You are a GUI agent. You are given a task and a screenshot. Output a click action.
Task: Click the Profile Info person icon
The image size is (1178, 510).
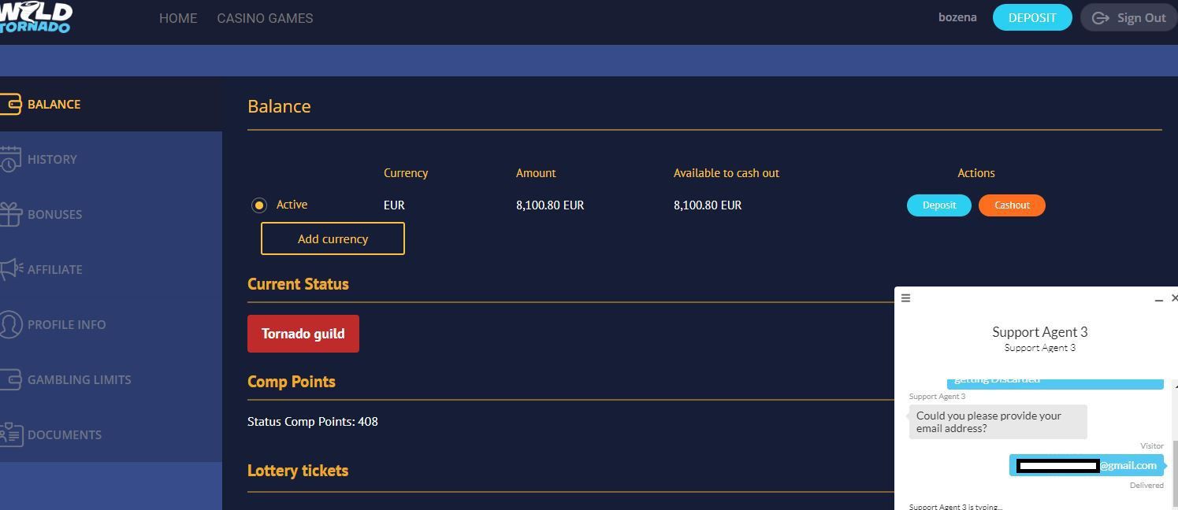10,324
